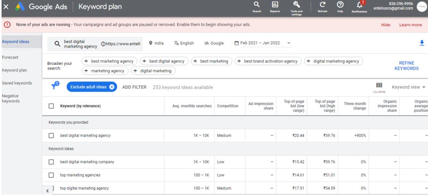This screenshot has width=428, height=195.
Task: Click the REFINE KEYWORDS button
Action: point(406,65)
